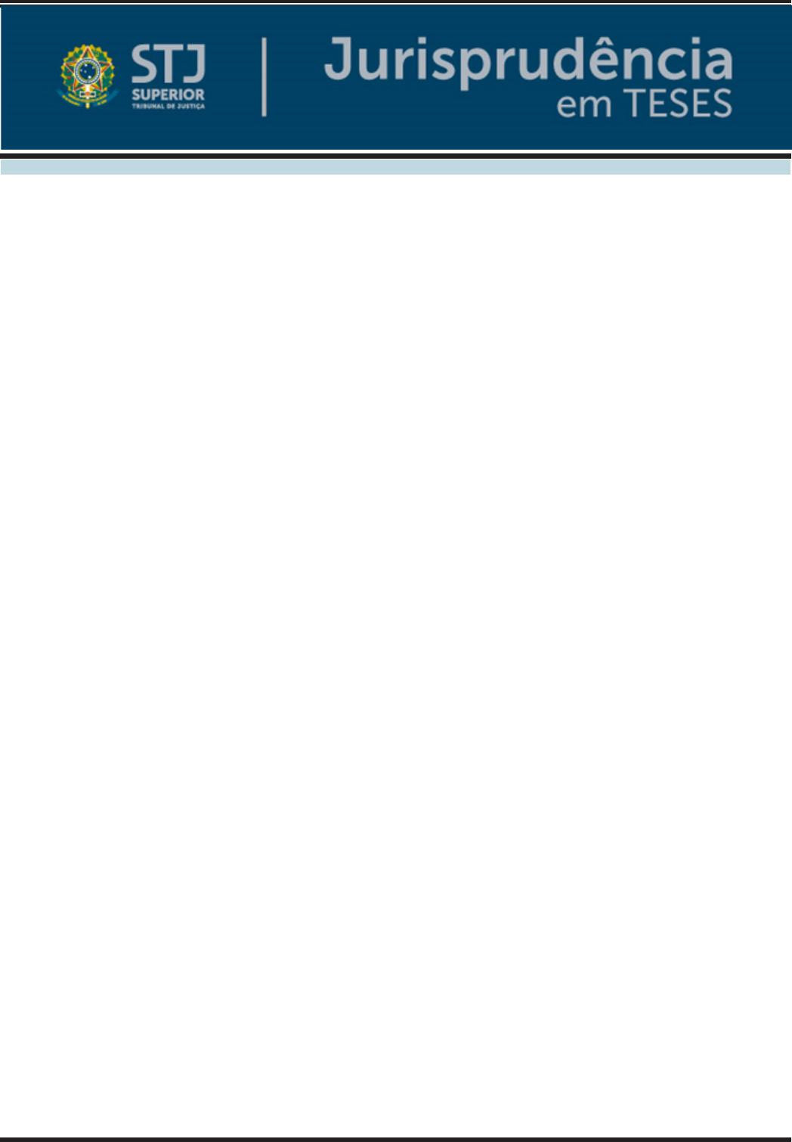Click the letter J of Jurisprudência
The image size is (792, 1142).
point(340,57)
